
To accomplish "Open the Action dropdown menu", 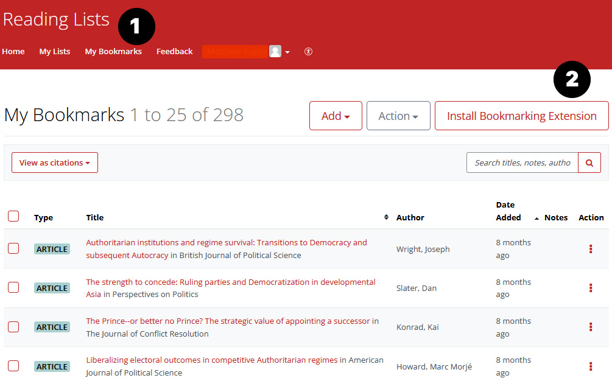I will pyautogui.click(x=398, y=116).
